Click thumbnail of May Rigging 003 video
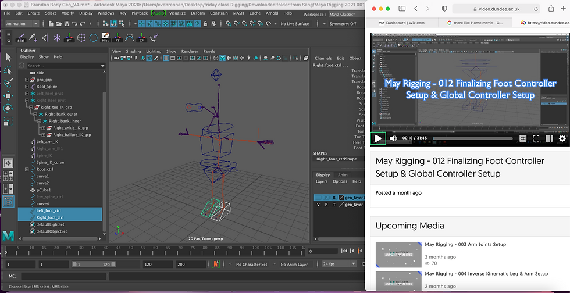 click(x=398, y=255)
